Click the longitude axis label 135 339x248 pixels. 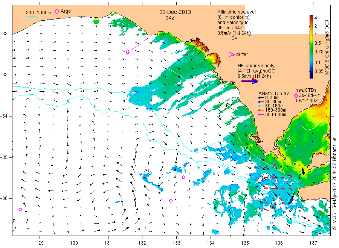point(245,243)
